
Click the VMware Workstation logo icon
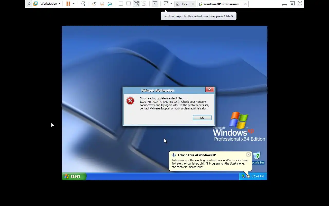point(35,4)
